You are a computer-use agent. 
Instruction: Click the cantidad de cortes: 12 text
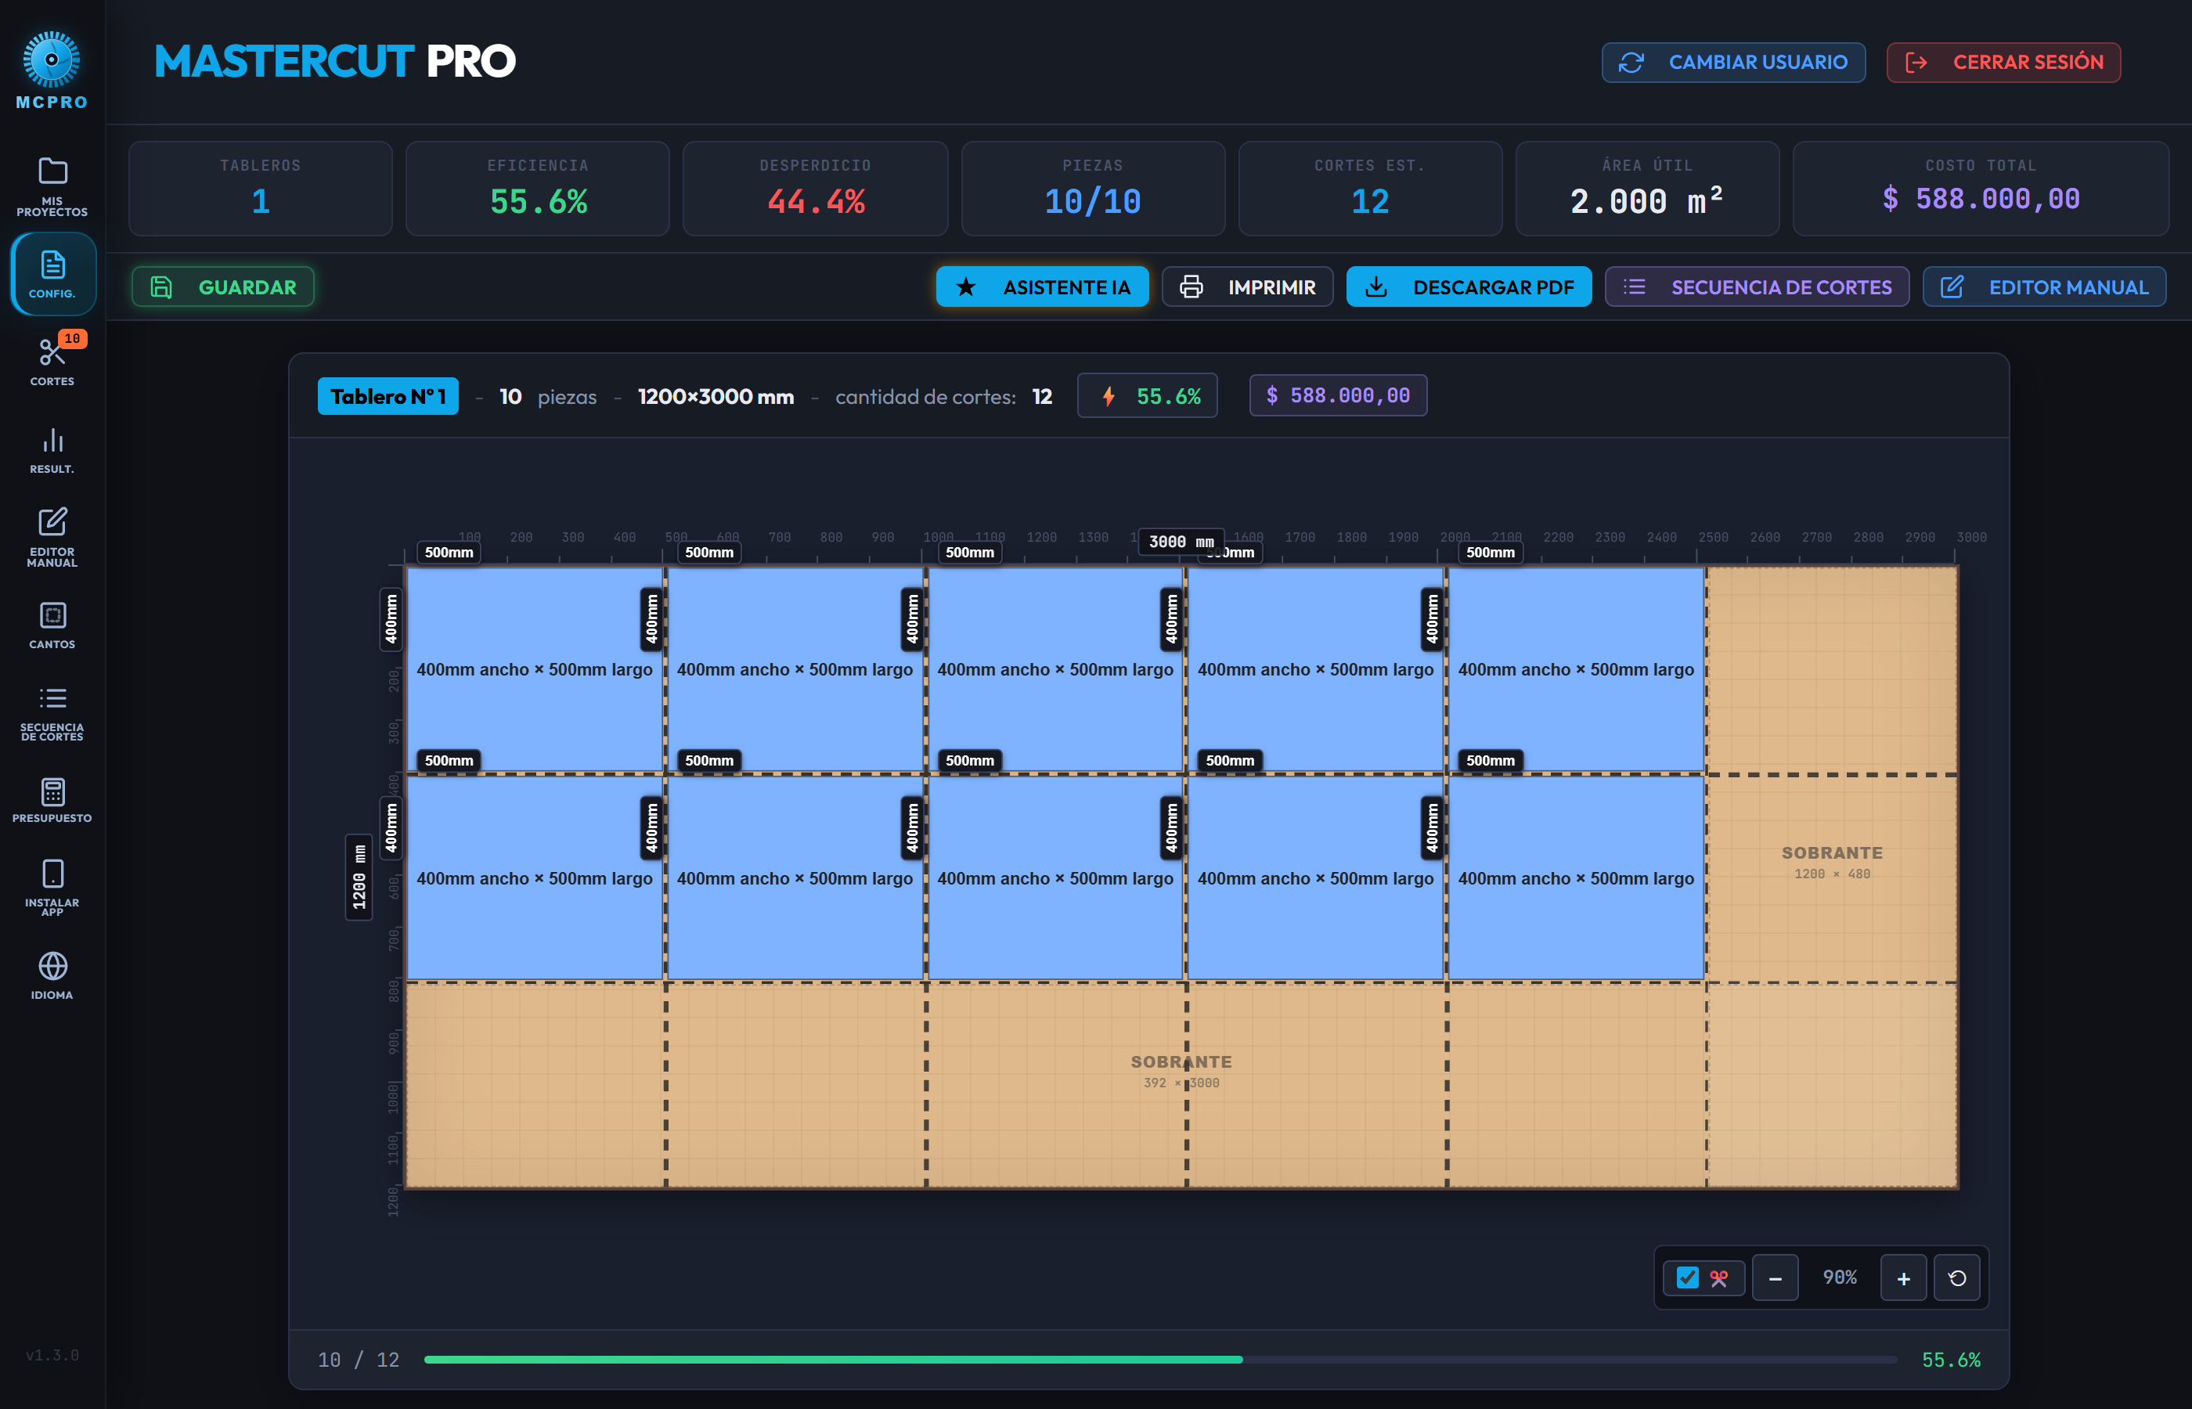[943, 396]
